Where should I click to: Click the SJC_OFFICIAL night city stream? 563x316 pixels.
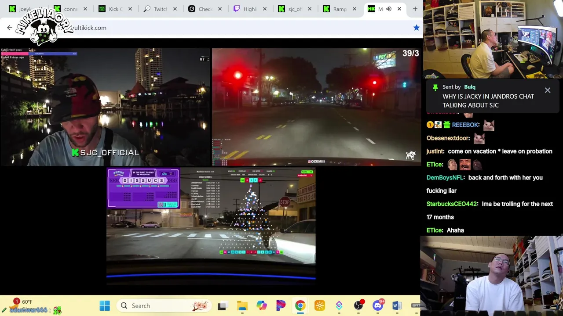[x=105, y=107]
